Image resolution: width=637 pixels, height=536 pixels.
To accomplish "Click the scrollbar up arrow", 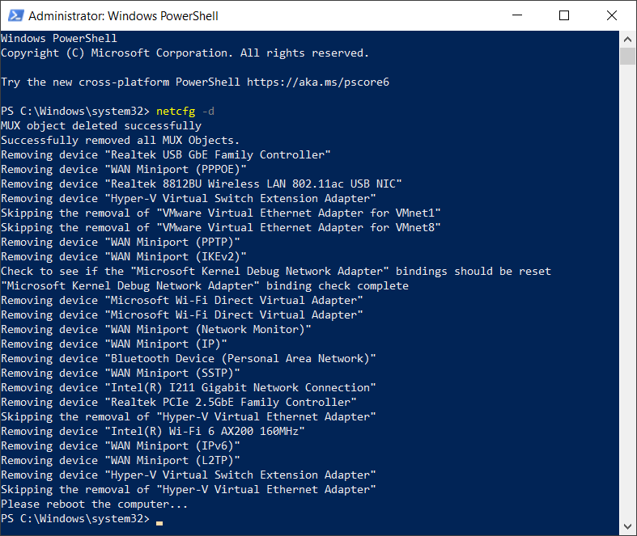I will (627, 39).
